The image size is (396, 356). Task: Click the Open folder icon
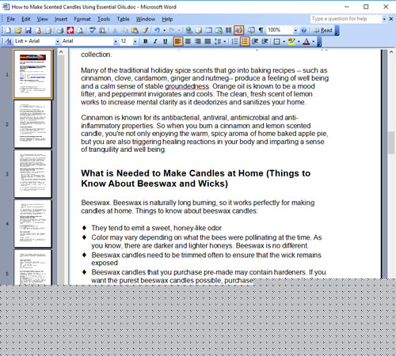click(18, 30)
